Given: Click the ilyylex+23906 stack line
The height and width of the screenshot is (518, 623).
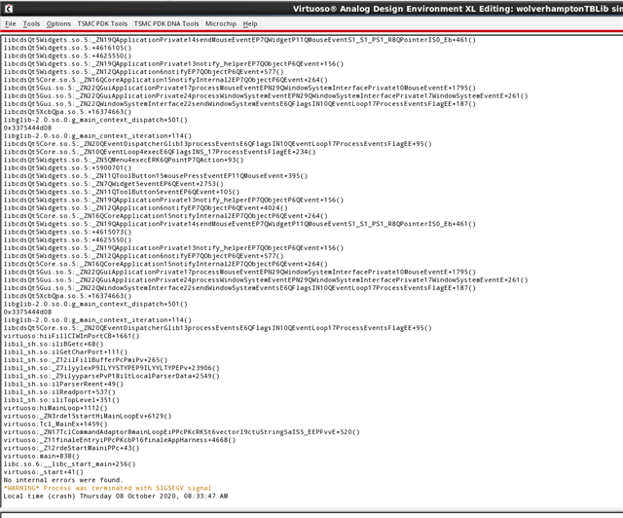Looking at the screenshot, I should (111, 368).
